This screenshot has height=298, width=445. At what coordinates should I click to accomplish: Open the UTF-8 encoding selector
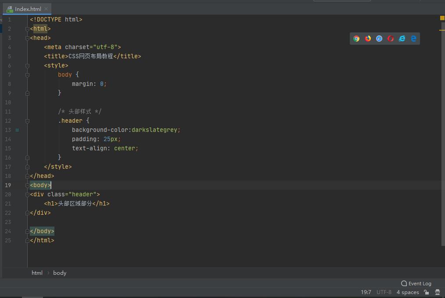coord(384,292)
